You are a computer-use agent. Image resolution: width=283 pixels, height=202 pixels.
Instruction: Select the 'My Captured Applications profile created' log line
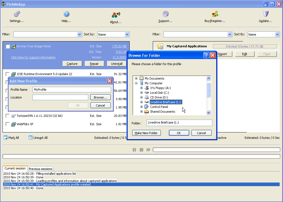(x=141, y=184)
